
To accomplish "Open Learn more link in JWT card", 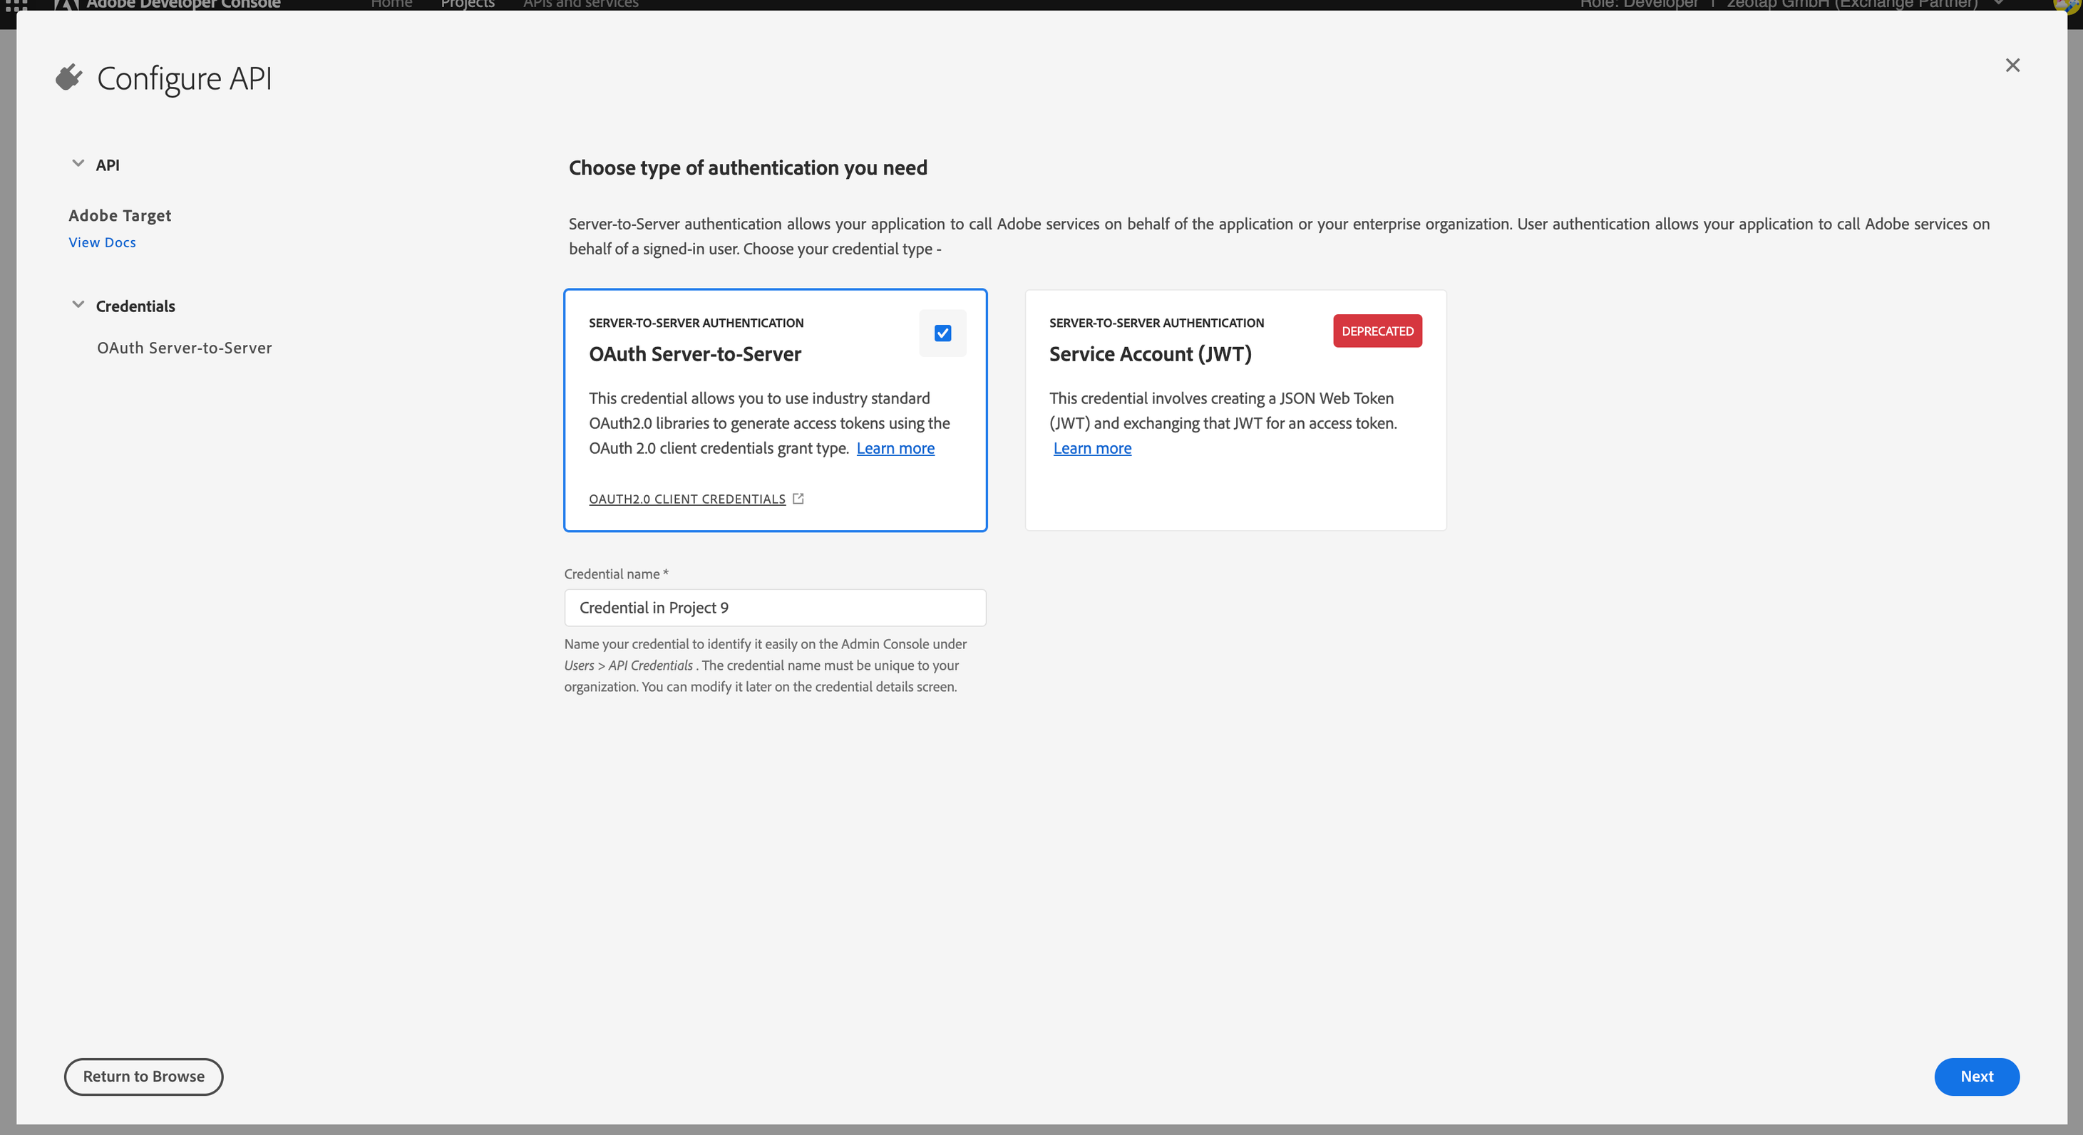I will pyautogui.click(x=1091, y=449).
